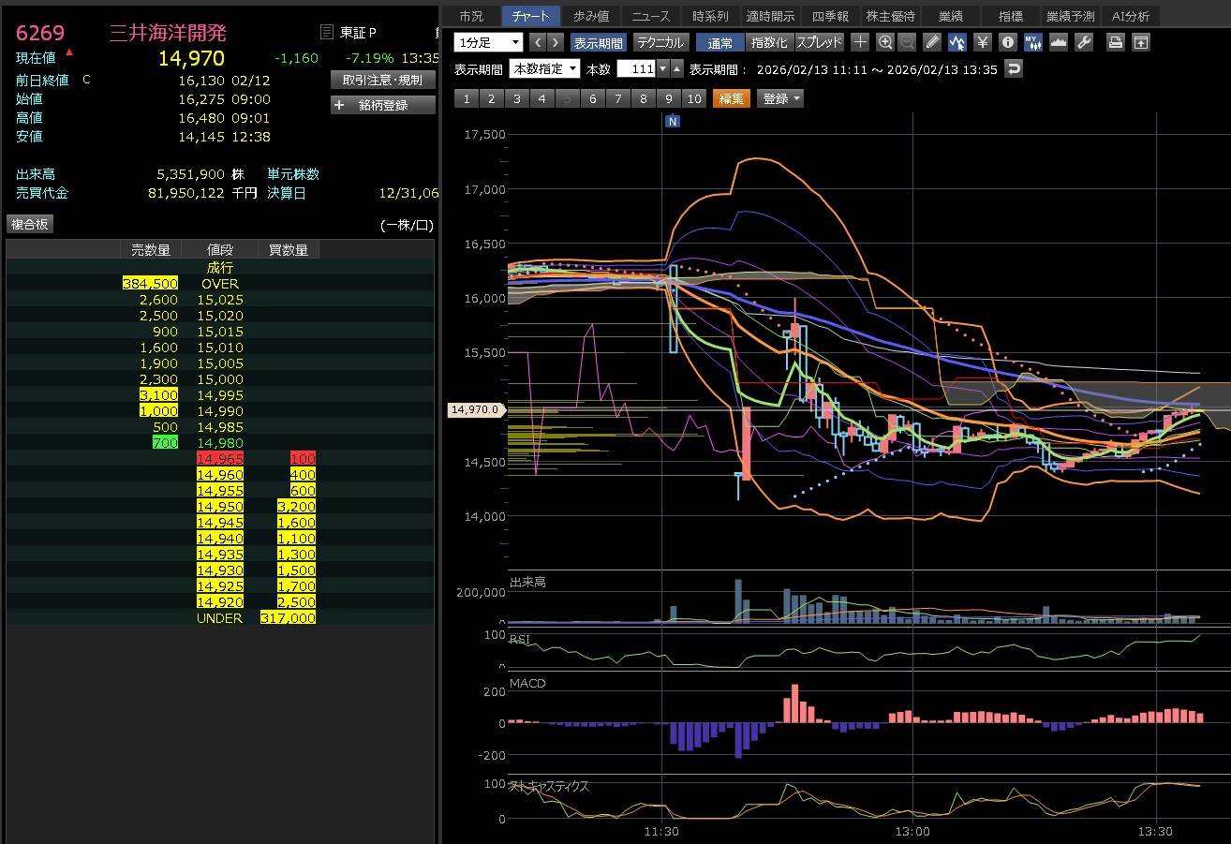Click the 銘柄登録 button
This screenshot has height=844, width=1231.
383,105
